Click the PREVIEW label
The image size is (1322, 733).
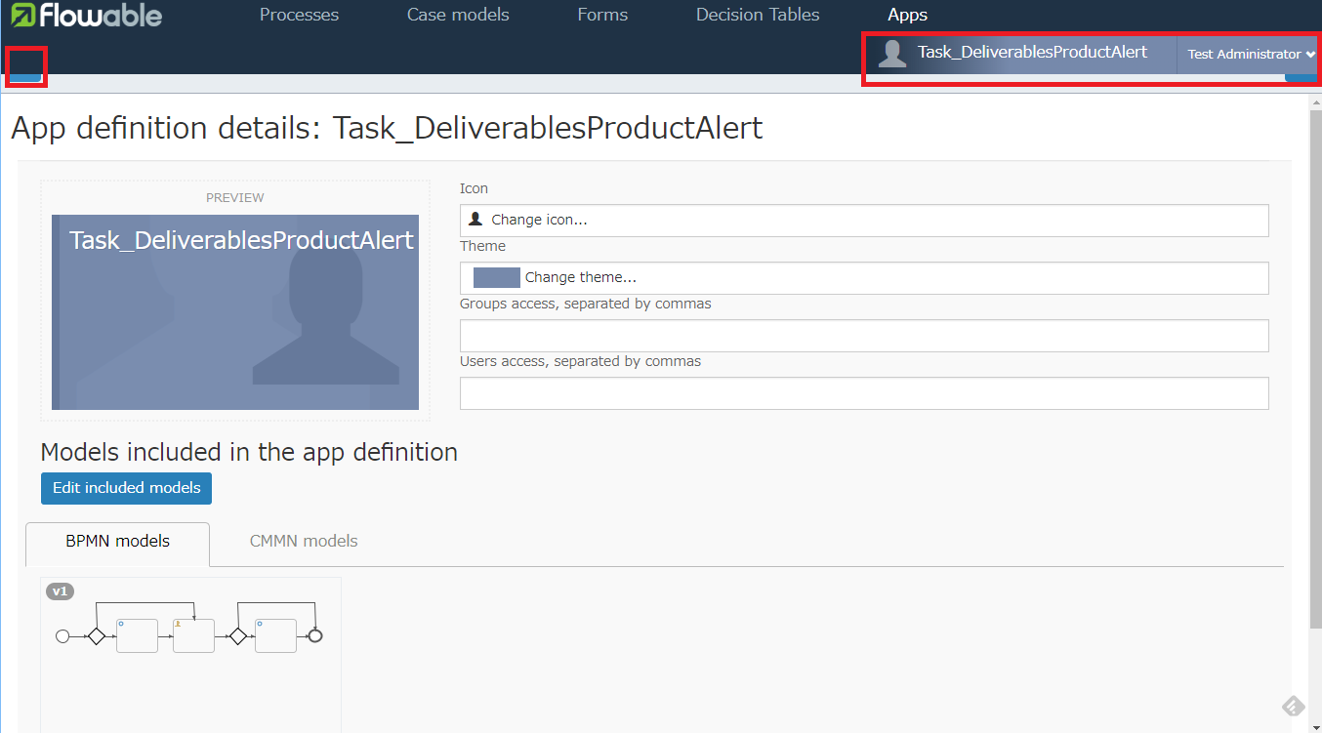(x=235, y=197)
